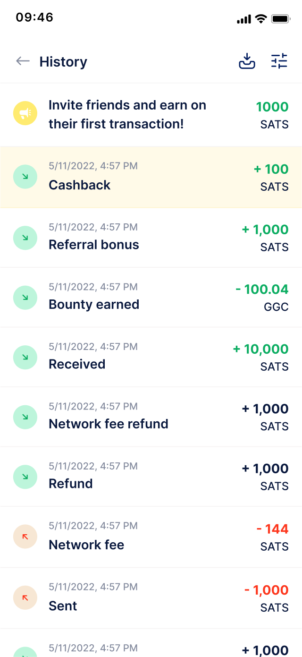Image resolution: width=302 pixels, height=657 pixels.
Task: View the Bounty earned GGC amount
Action: tap(262, 297)
